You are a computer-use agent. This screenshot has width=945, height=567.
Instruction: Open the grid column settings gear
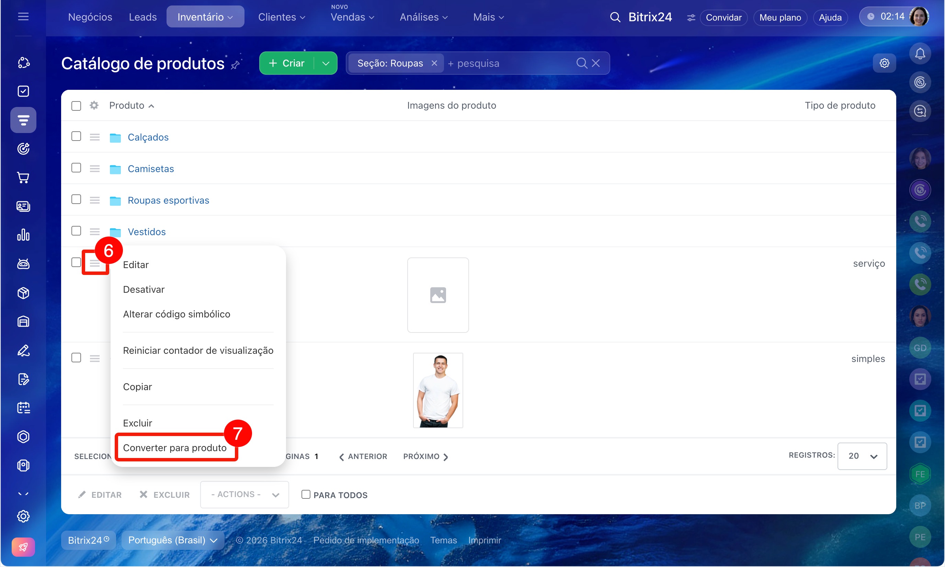94,106
